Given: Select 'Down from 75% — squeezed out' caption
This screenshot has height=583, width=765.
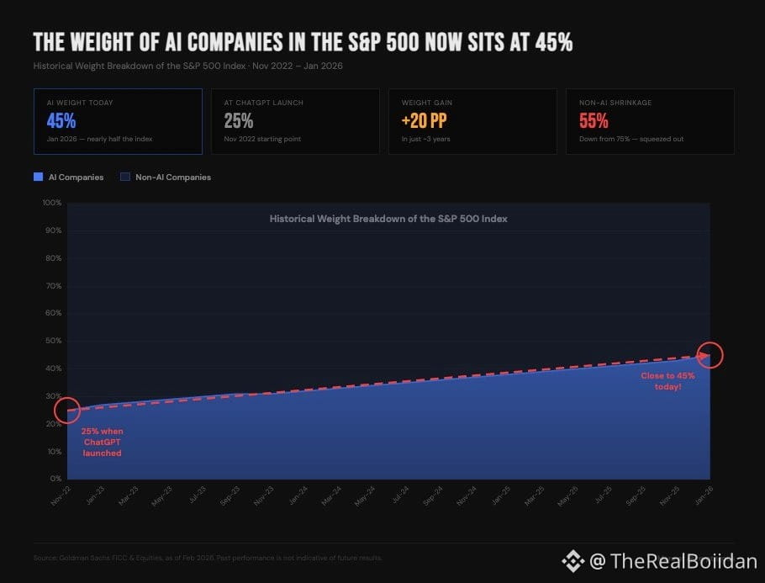Looking at the screenshot, I should [x=631, y=139].
